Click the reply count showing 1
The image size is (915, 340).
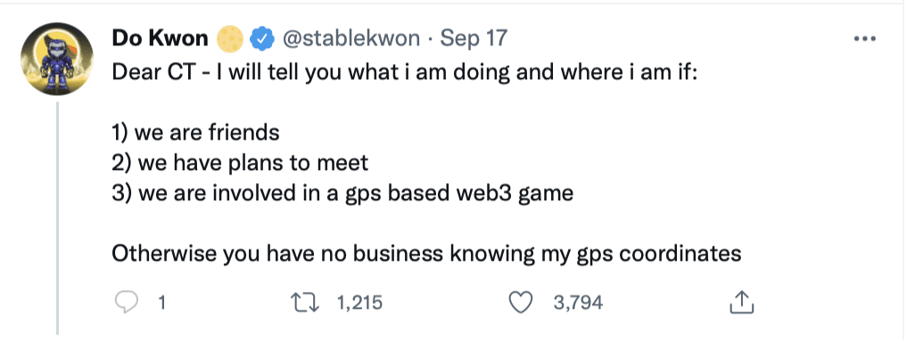[x=161, y=303]
